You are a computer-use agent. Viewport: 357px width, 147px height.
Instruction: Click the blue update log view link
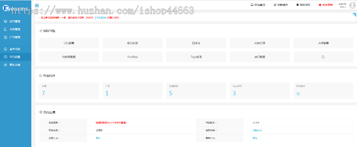98,138
